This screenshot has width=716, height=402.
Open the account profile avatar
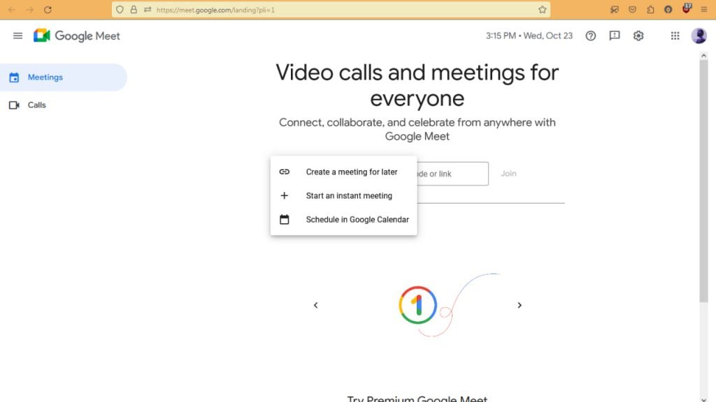pos(699,36)
